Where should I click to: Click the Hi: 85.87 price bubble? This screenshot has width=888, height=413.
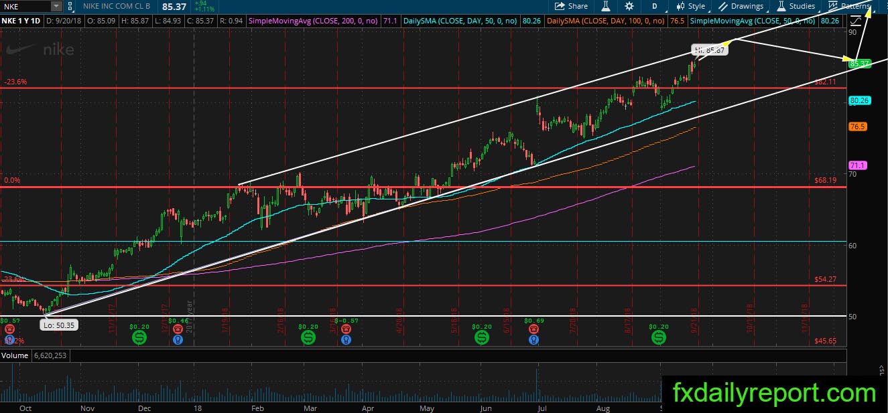pyautogui.click(x=709, y=50)
